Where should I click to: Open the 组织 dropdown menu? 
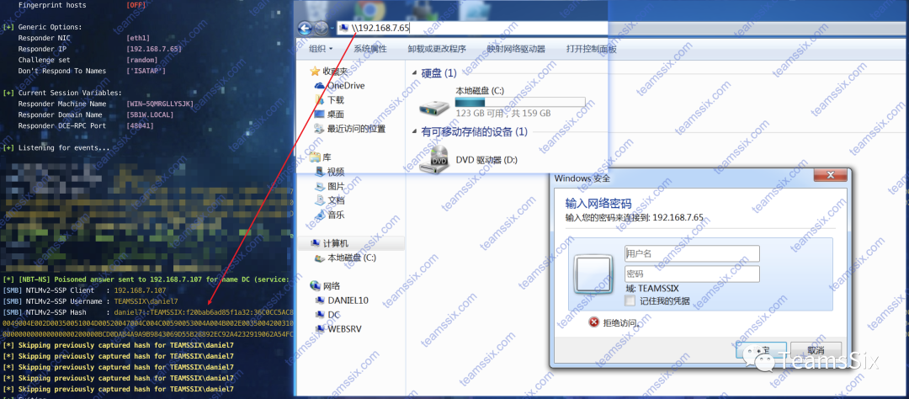(x=322, y=50)
